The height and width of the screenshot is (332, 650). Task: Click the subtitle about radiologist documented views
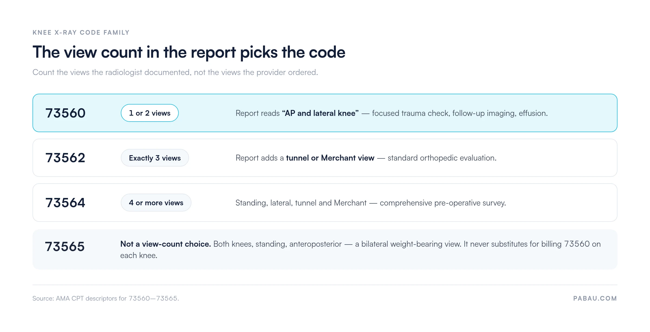point(175,72)
